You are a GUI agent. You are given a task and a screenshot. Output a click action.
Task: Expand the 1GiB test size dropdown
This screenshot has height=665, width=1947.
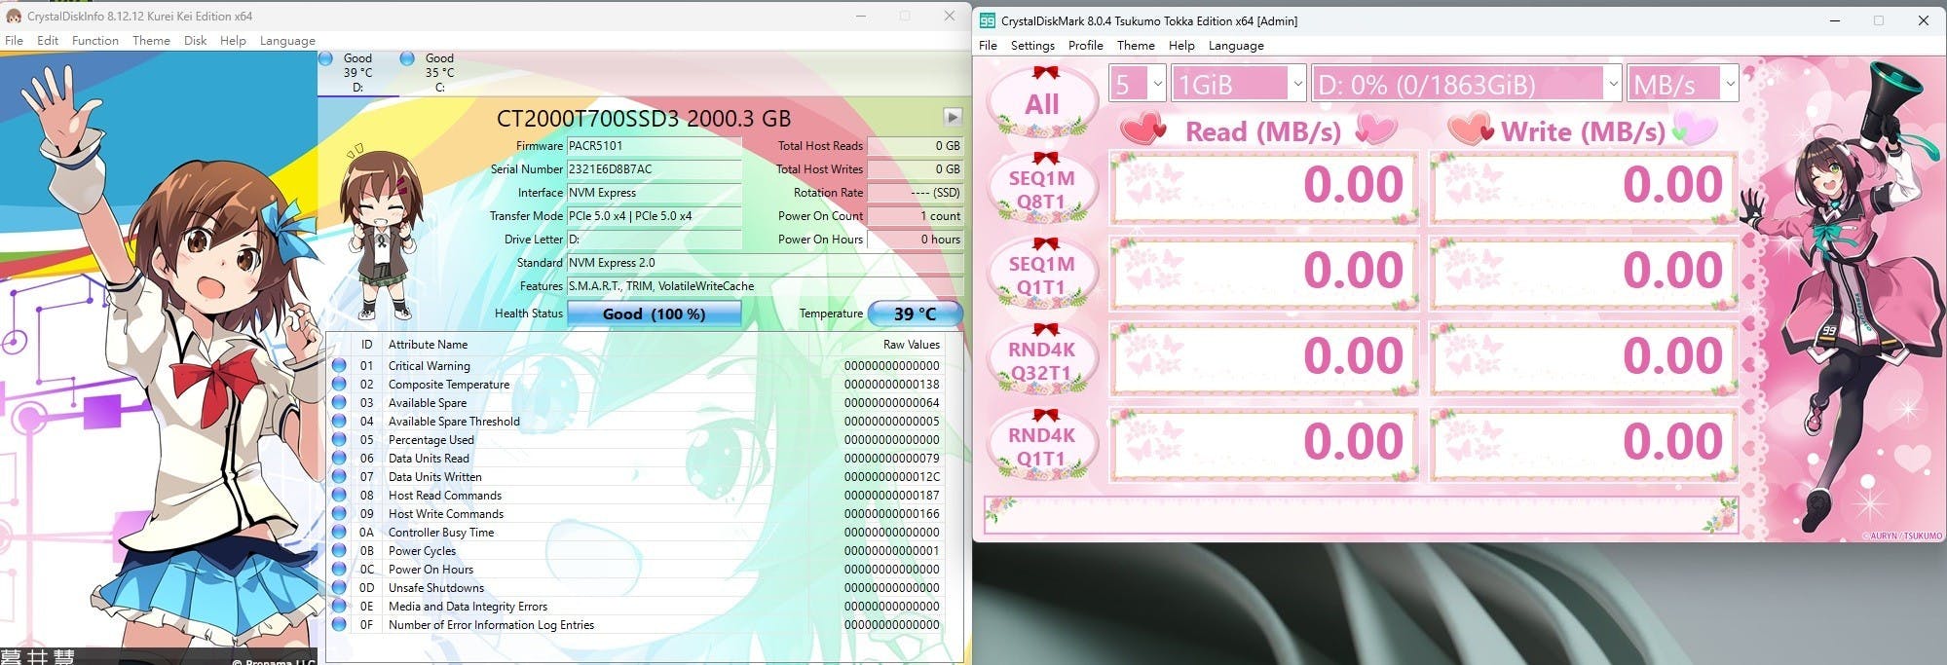pos(1239,85)
